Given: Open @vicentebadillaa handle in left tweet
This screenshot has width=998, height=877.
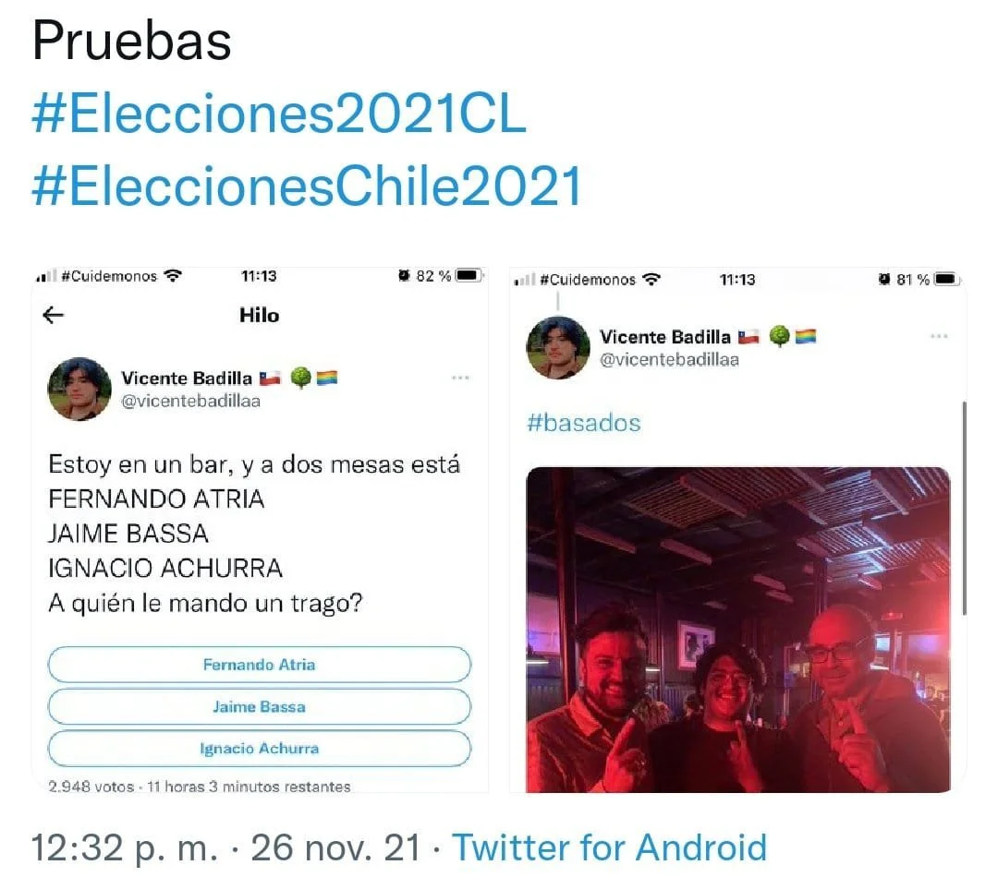Looking at the screenshot, I should (191, 402).
